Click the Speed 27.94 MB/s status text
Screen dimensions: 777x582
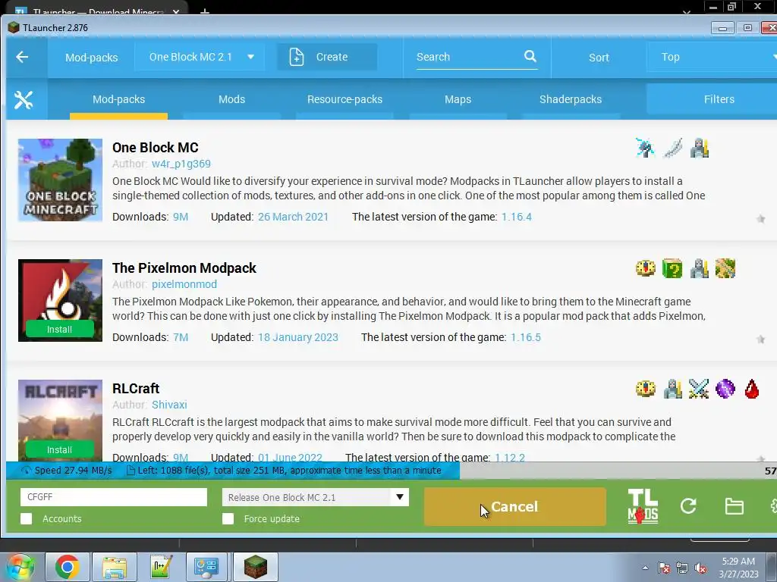coord(74,470)
